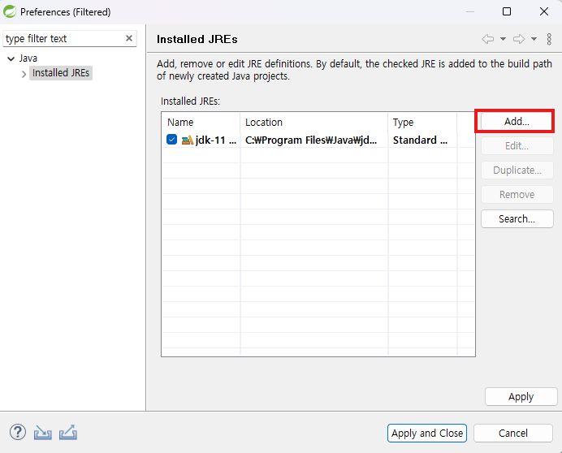Open the forward history dropdown arrow

[x=534, y=39]
